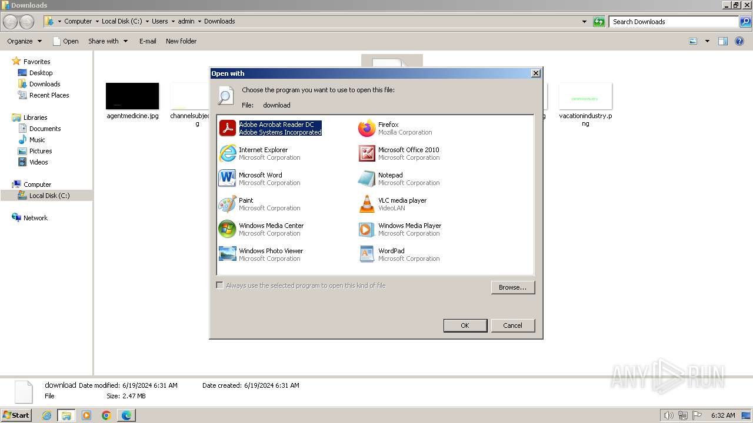Expand the arrow after Local Disk (C:) in the path
Screen dimensions: 753x423
147,22
